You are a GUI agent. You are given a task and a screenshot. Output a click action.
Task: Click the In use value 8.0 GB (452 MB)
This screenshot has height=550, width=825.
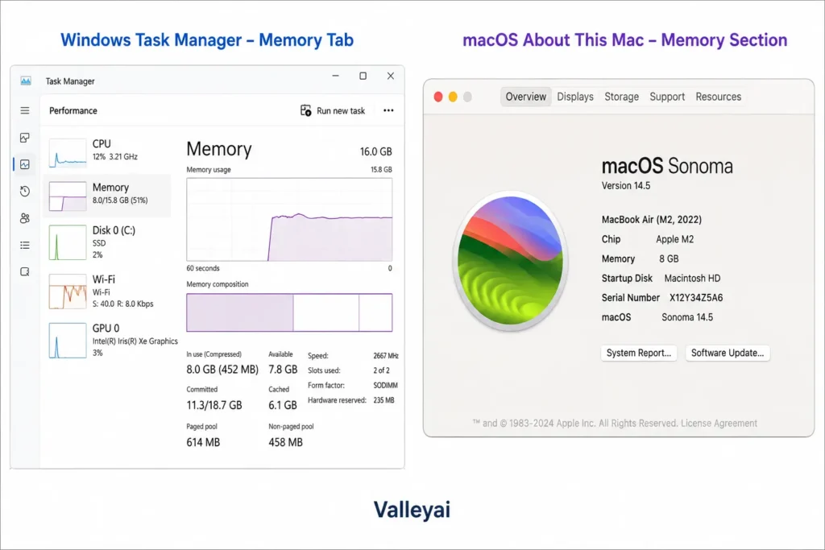(222, 369)
